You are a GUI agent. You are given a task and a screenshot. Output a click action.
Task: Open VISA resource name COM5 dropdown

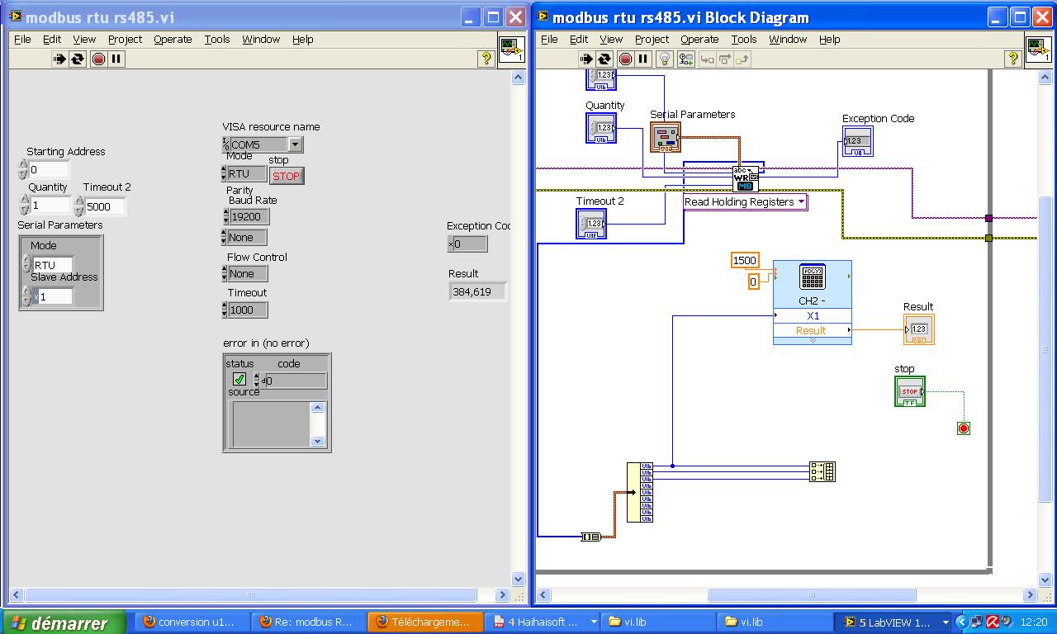[x=296, y=144]
